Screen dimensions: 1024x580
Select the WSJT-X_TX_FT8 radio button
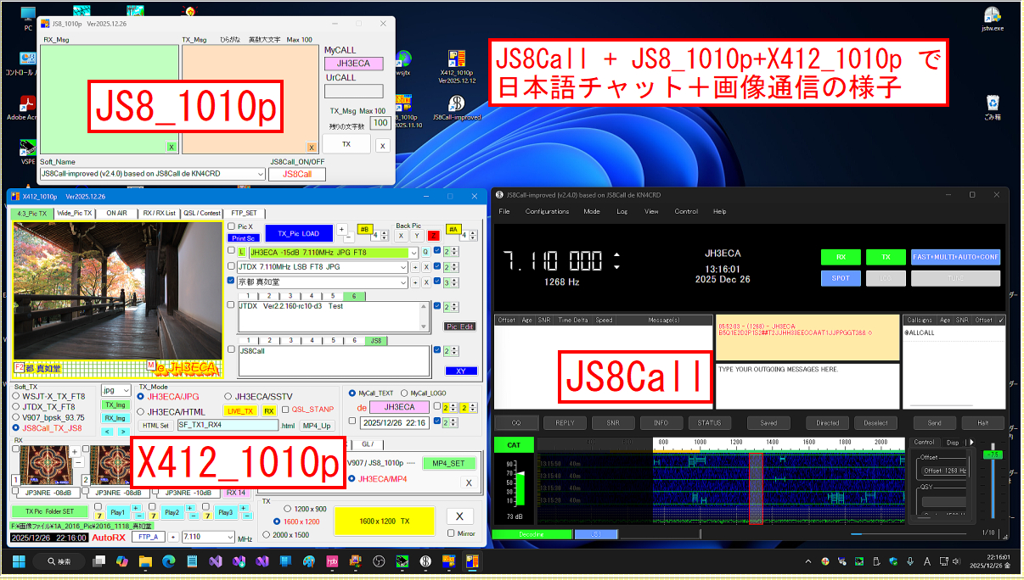[x=16, y=396]
